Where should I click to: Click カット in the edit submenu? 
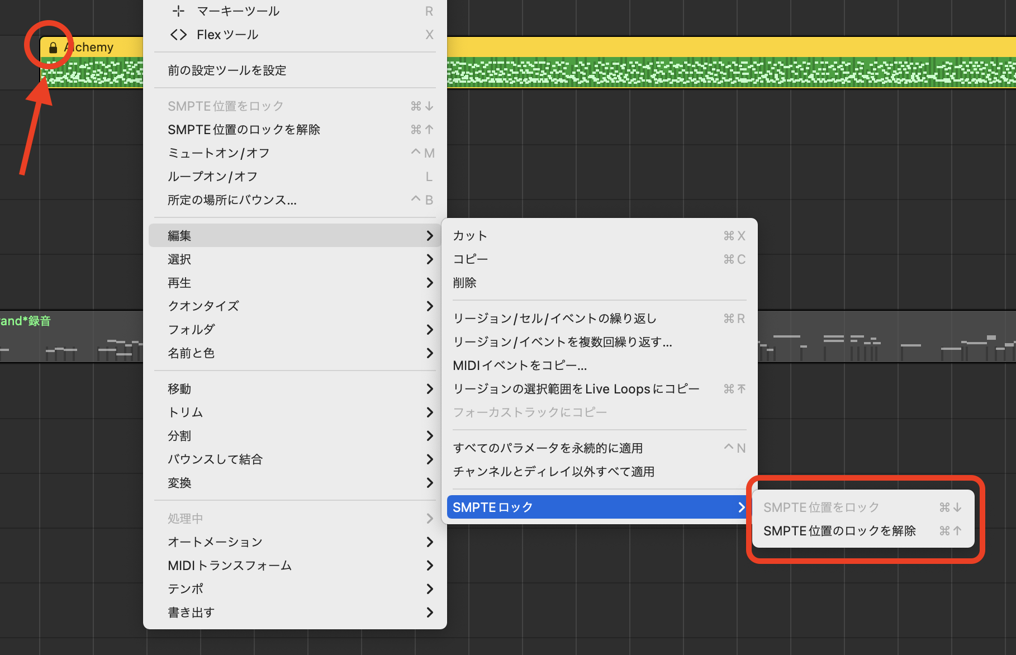(x=470, y=236)
